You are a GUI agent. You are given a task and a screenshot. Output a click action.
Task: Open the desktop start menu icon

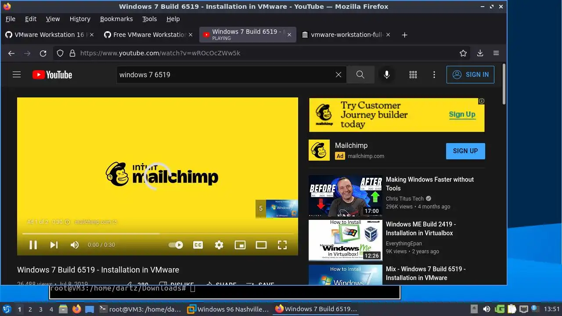[7, 309]
